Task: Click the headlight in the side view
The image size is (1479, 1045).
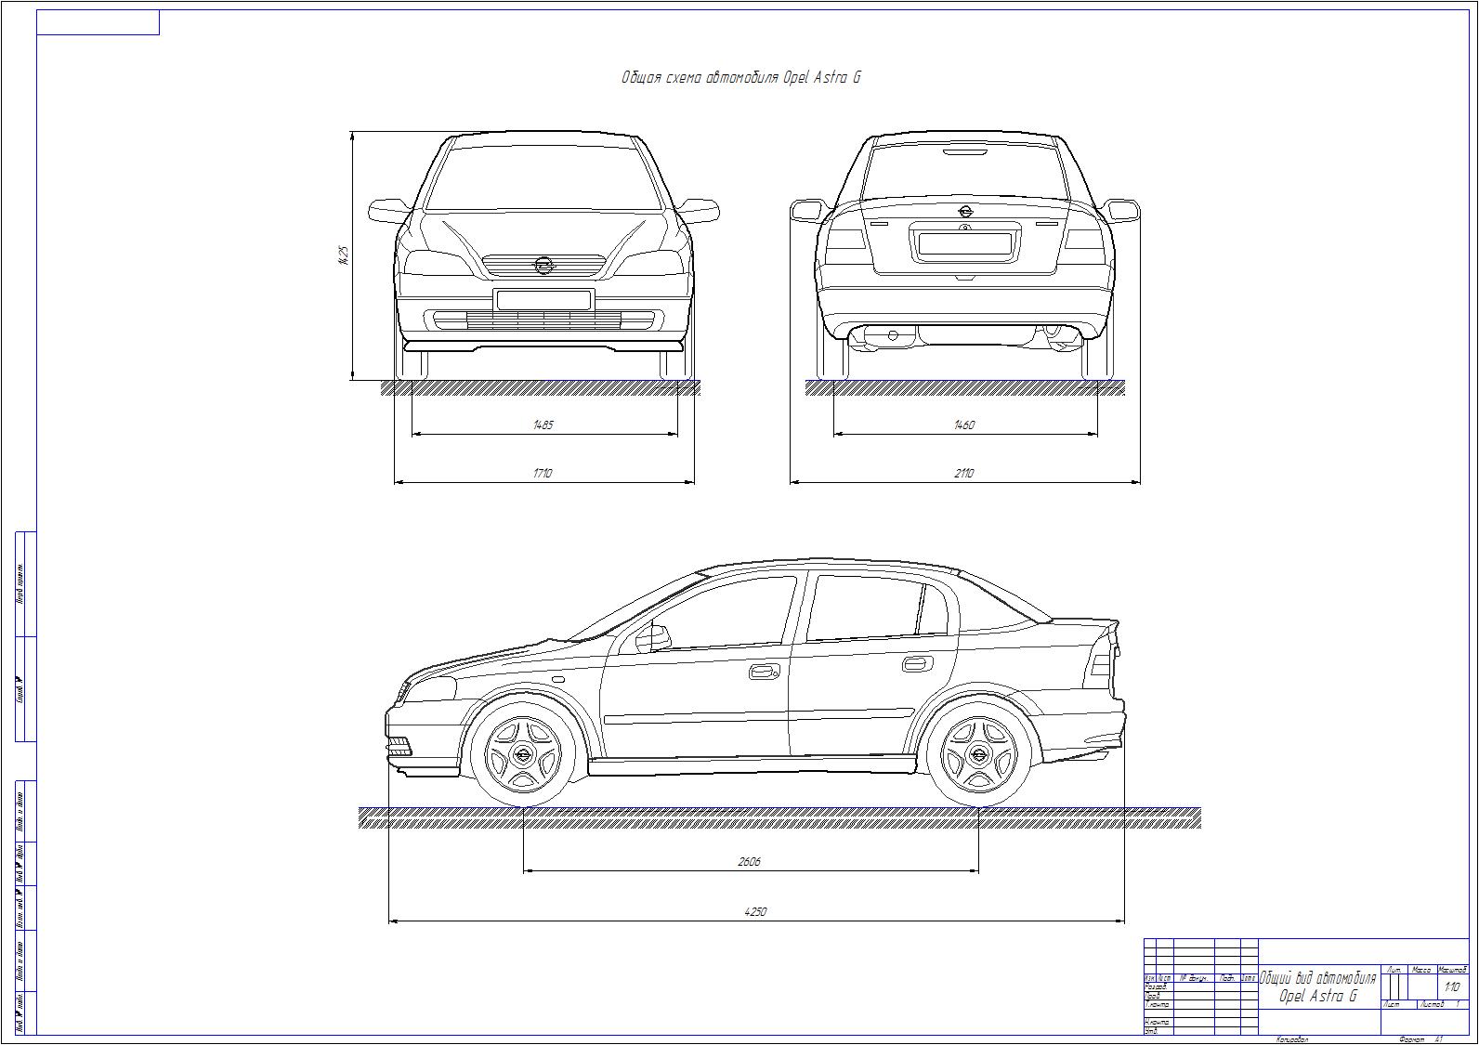Action: coord(429,688)
